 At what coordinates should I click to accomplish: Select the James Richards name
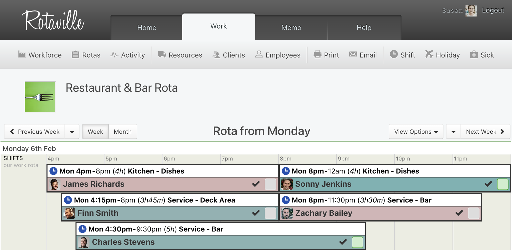tap(94, 184)
